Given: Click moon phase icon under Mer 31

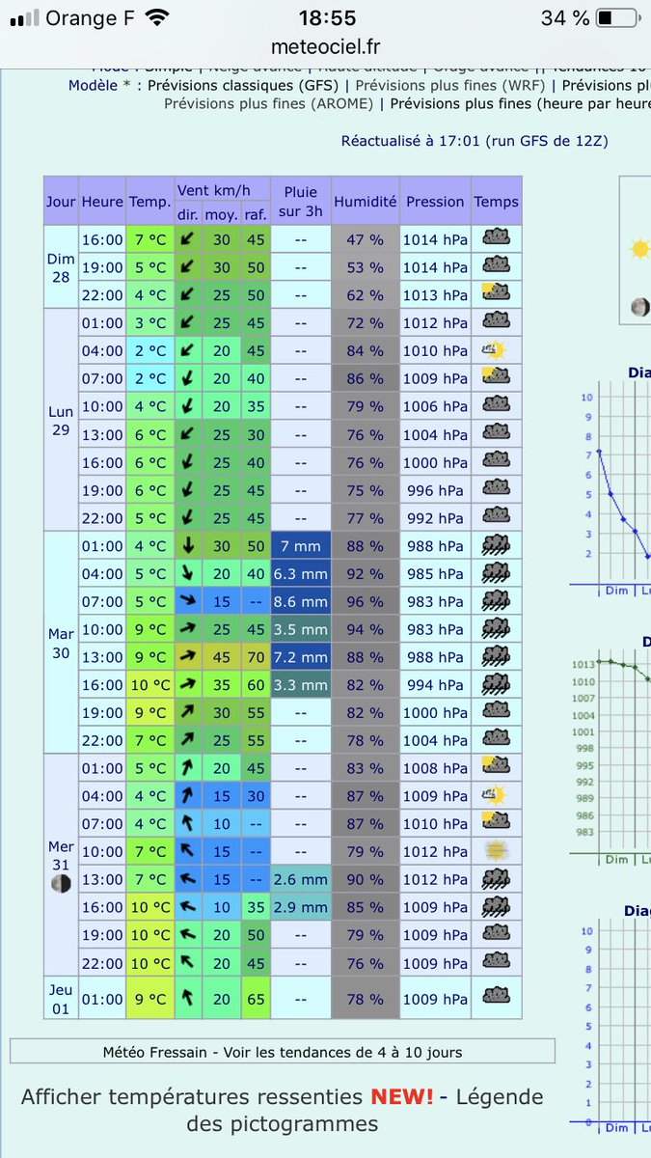Looking at the screenshot, I should [x=61, y=884].
